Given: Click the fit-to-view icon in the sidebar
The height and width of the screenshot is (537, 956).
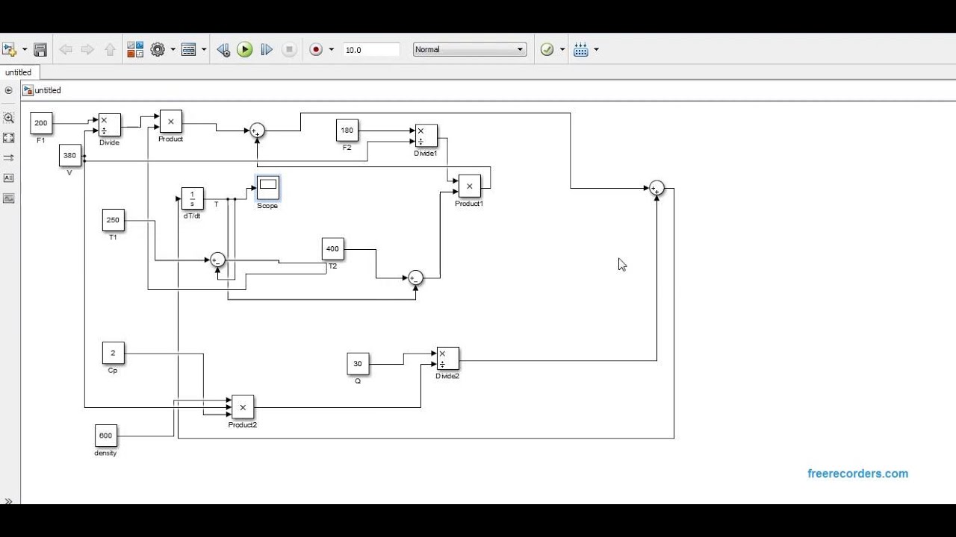Looking at the screenshot, I should (x=9, y=137).
